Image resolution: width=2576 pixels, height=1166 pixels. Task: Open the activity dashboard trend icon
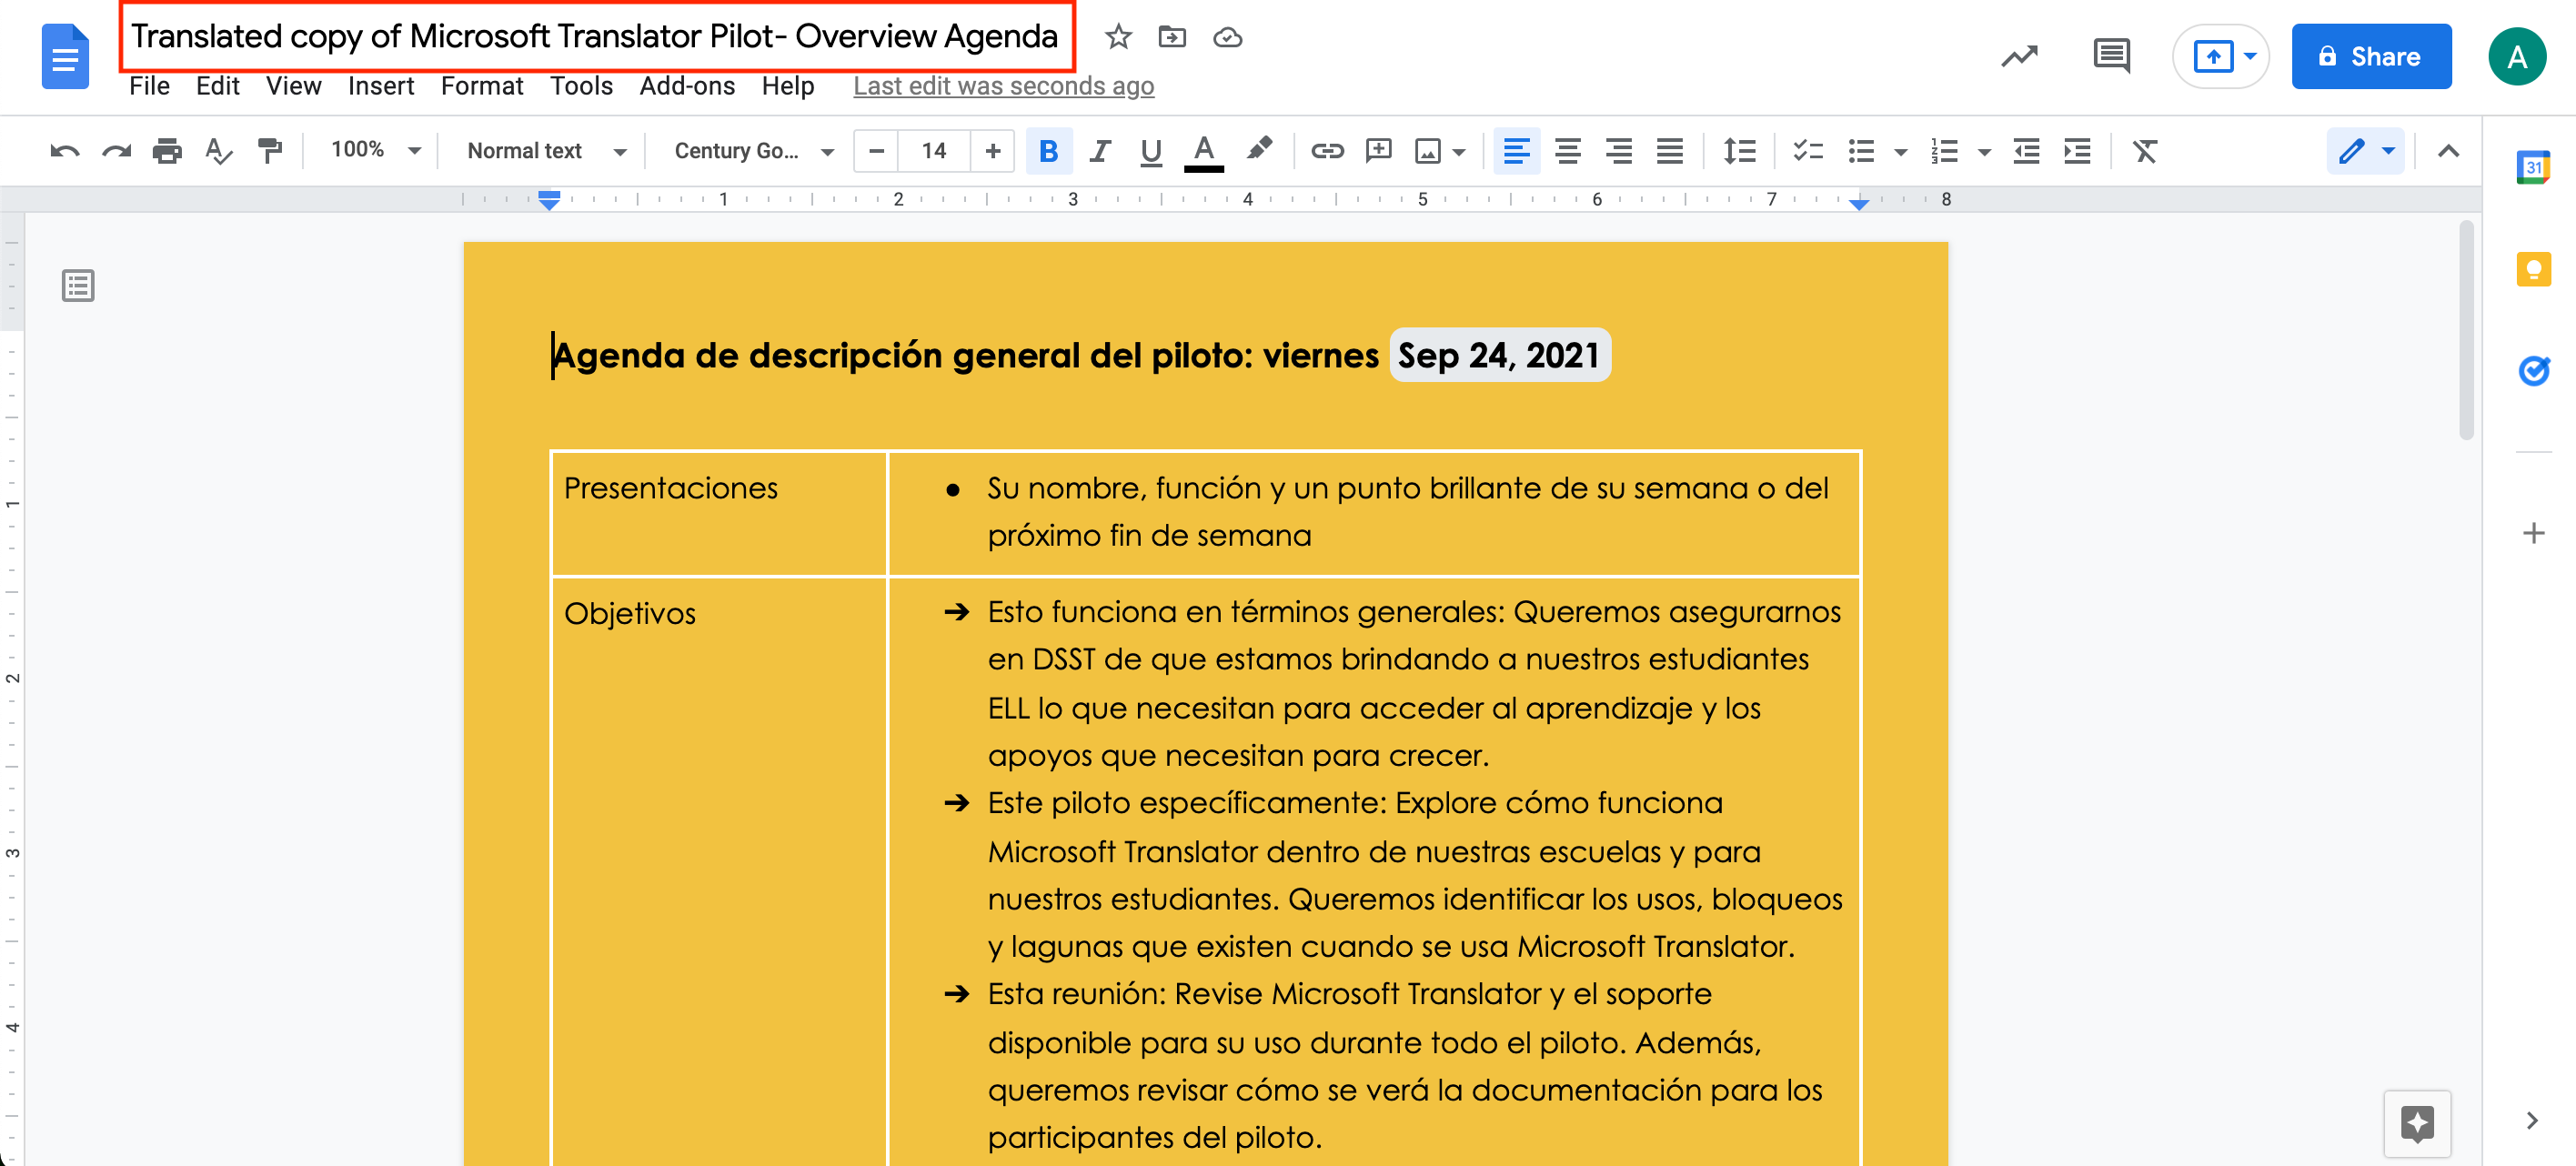2019,56
